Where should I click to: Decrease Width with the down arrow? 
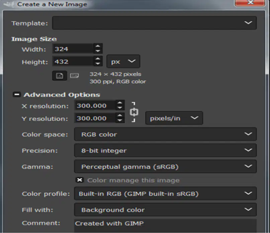tap(98, 51)
